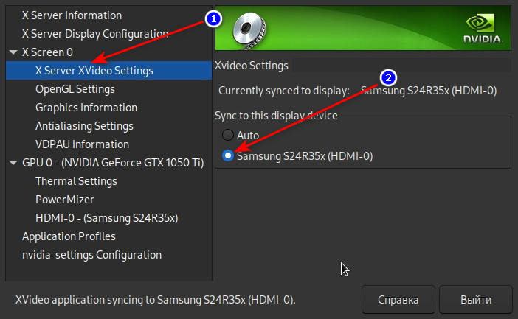Select HDMI-0 (Samsung S24R35x) tree entry

tap(106, 218)
